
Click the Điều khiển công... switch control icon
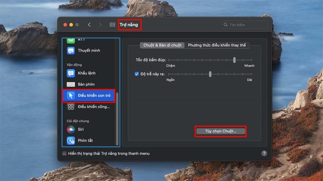coord(71,107)
